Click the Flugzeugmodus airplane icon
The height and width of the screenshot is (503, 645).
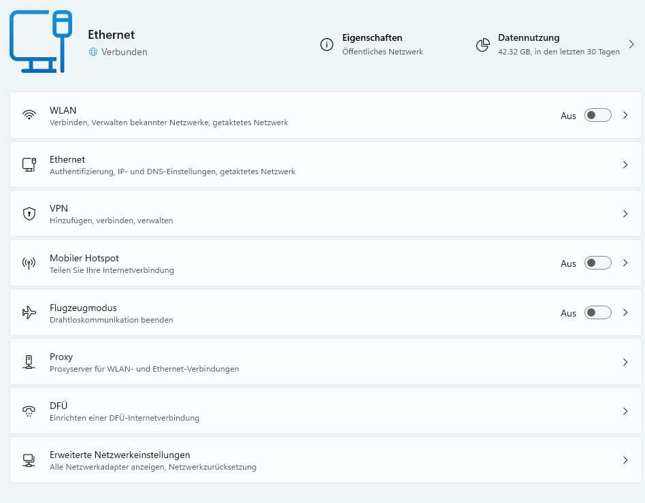pos(29,312)
